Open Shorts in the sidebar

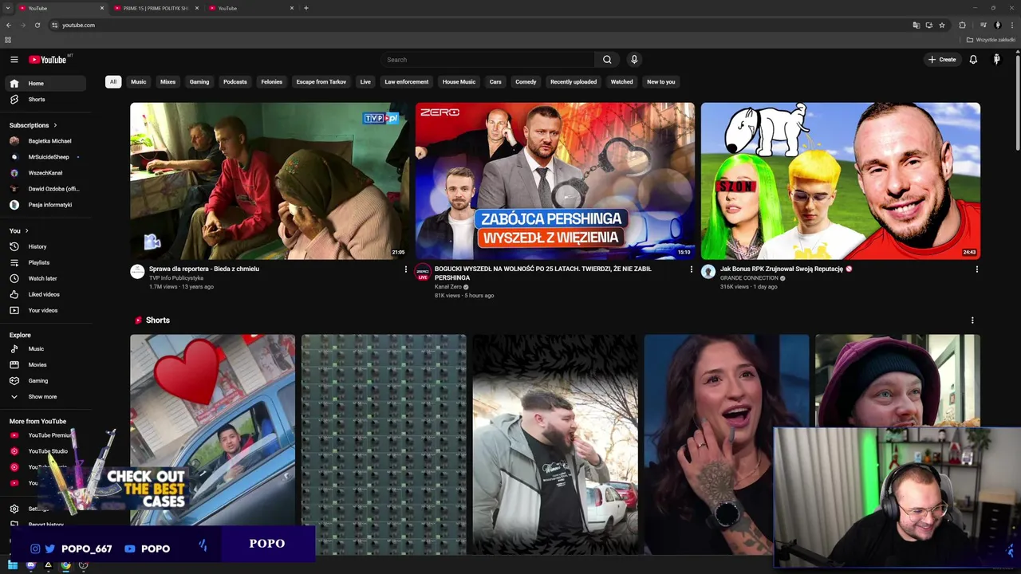pyautogui.click(x=45, y=100)
